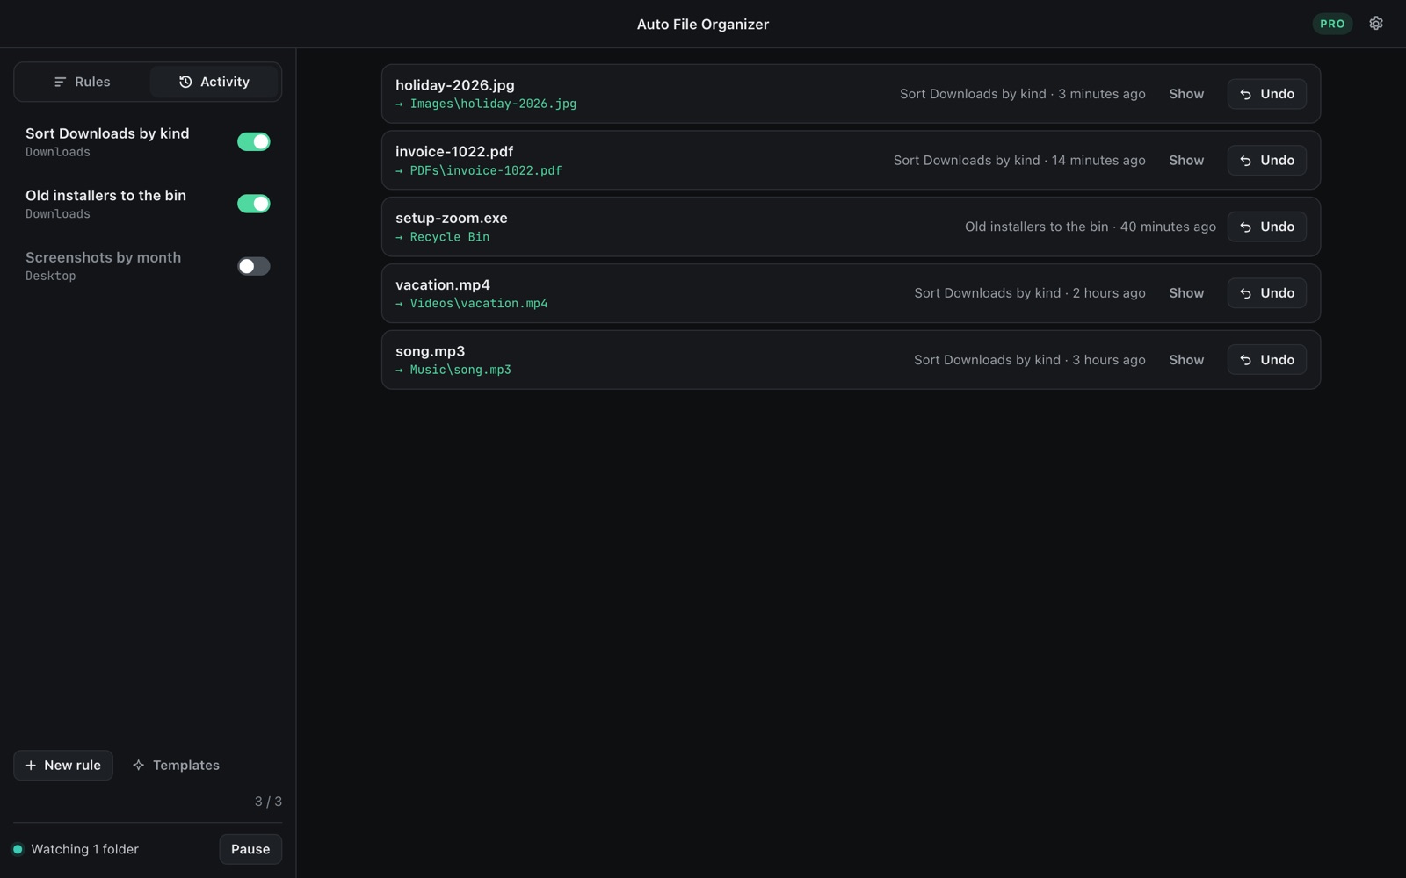Disable the Sort Downloads by kind rule
Viewport: 1406px width, 878px height.
(x=254, y=141)
